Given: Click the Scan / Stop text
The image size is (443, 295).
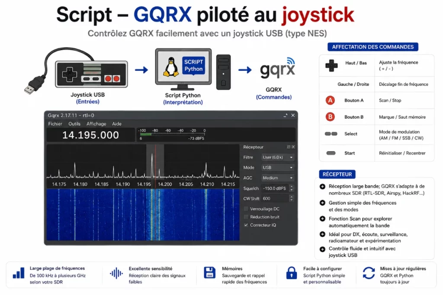Looking at the screenshot, I should coord(390,100).
